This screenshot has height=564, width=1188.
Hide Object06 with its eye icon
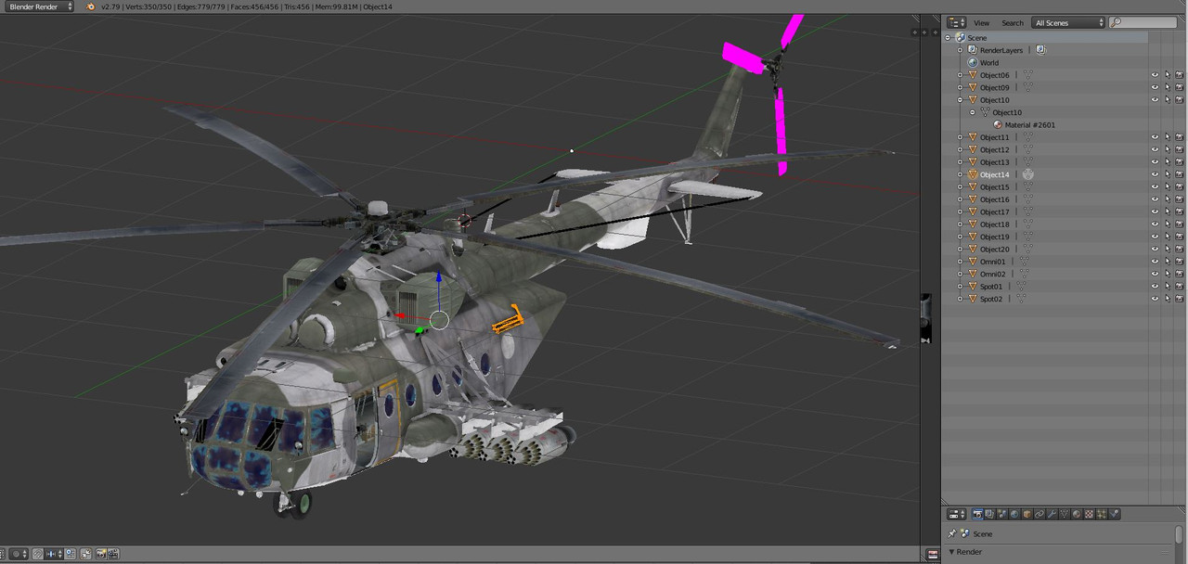pyautogui.click(x=1156, y=75)
